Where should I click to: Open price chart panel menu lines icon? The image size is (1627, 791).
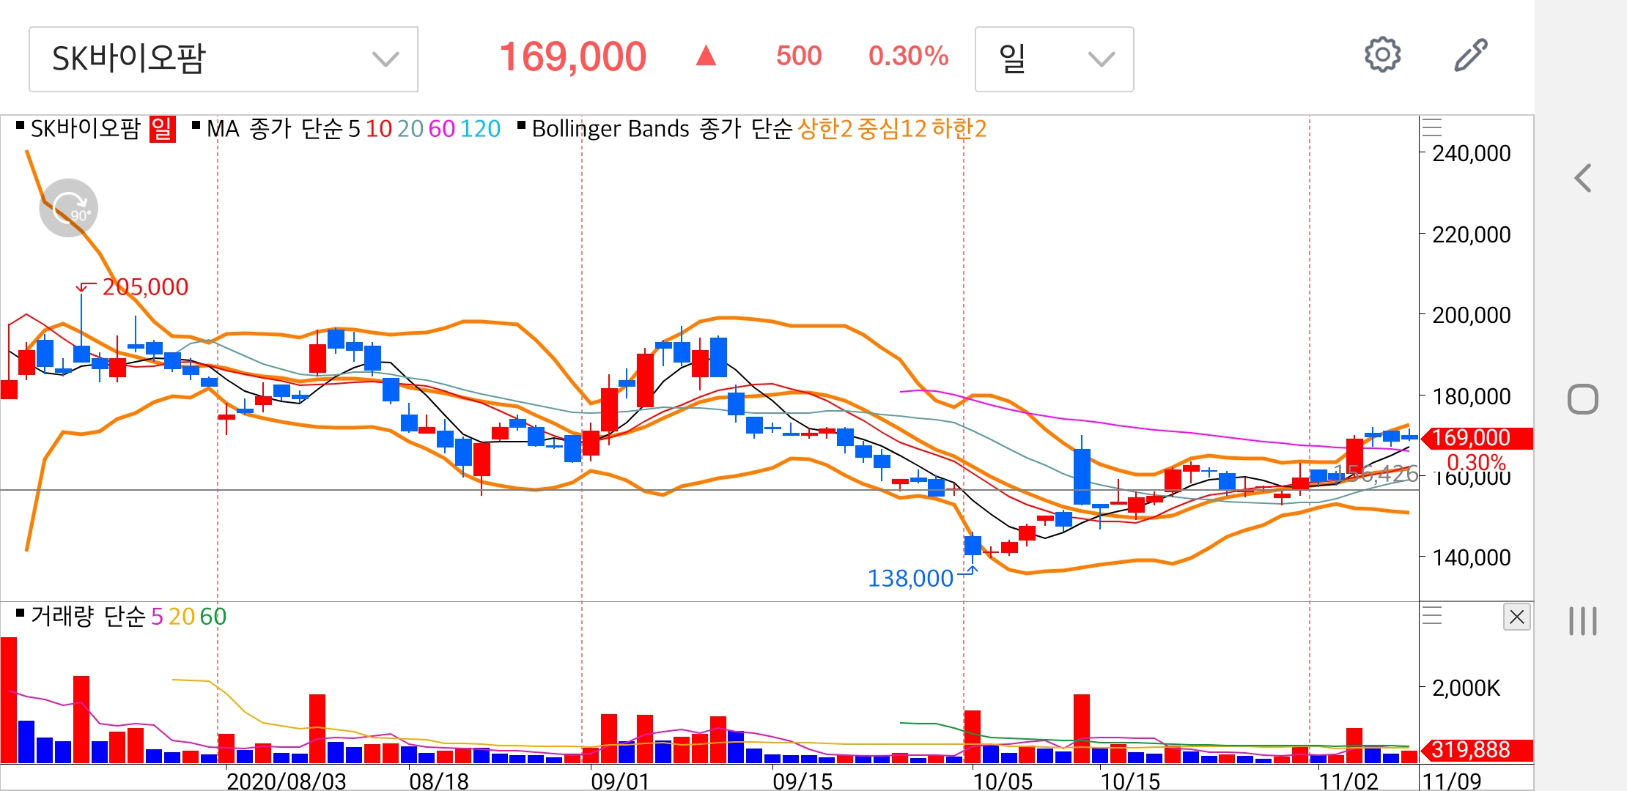coord(1432,128)
